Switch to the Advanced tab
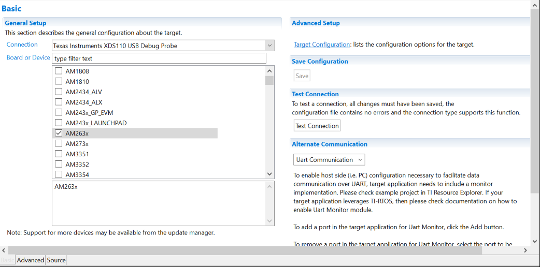 30,260
